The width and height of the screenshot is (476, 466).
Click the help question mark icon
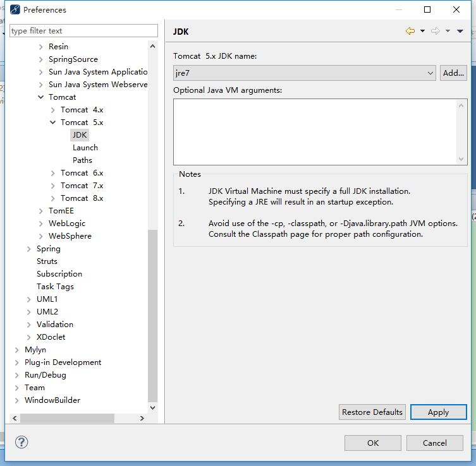(21, 442)
